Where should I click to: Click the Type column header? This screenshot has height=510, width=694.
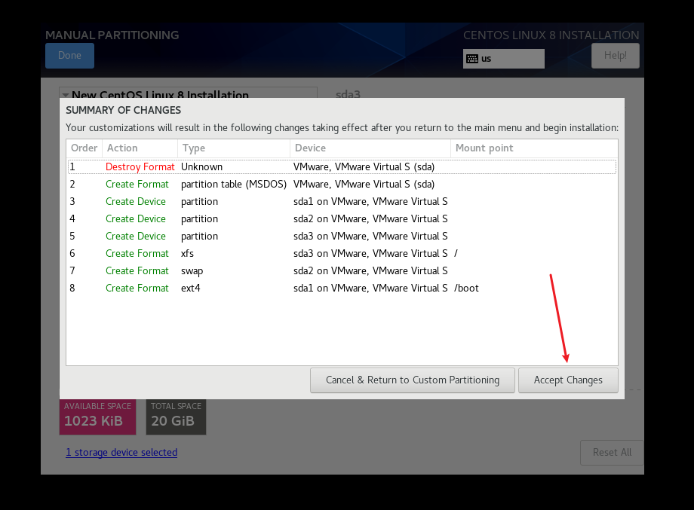click(x=234, y=148)
